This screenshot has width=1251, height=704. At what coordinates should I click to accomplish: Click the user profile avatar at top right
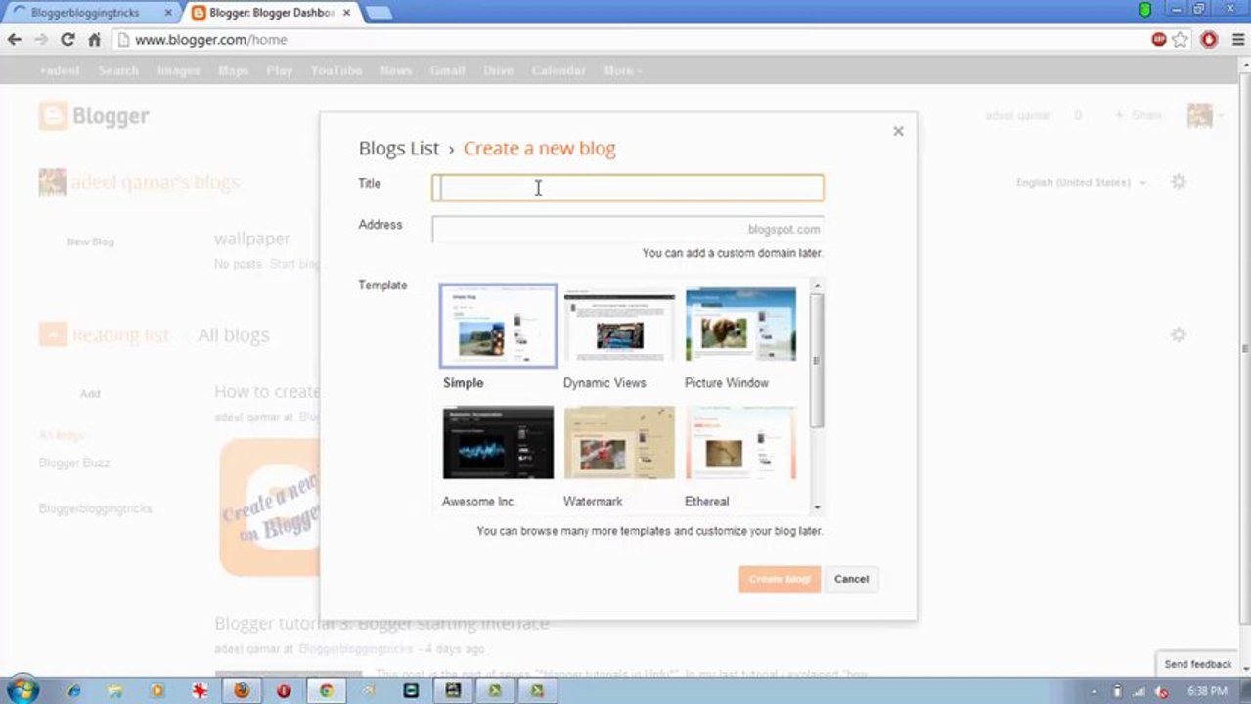point(1199,115)
